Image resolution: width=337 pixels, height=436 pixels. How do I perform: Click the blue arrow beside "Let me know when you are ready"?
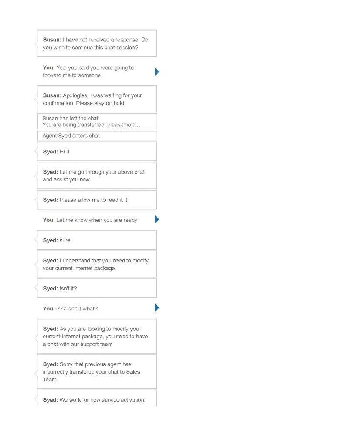tap(157, 219)
